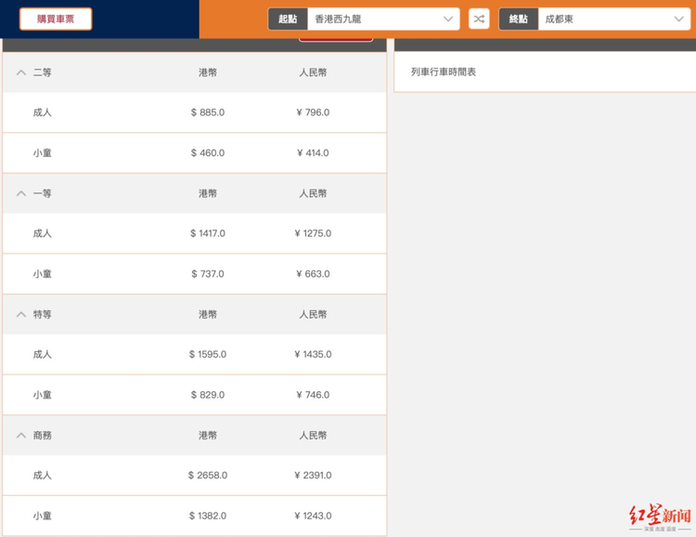Open the 終點 destination station dropdown
Image resolution: width=696 pixels, height=537 pixels.
click(614, 20)
